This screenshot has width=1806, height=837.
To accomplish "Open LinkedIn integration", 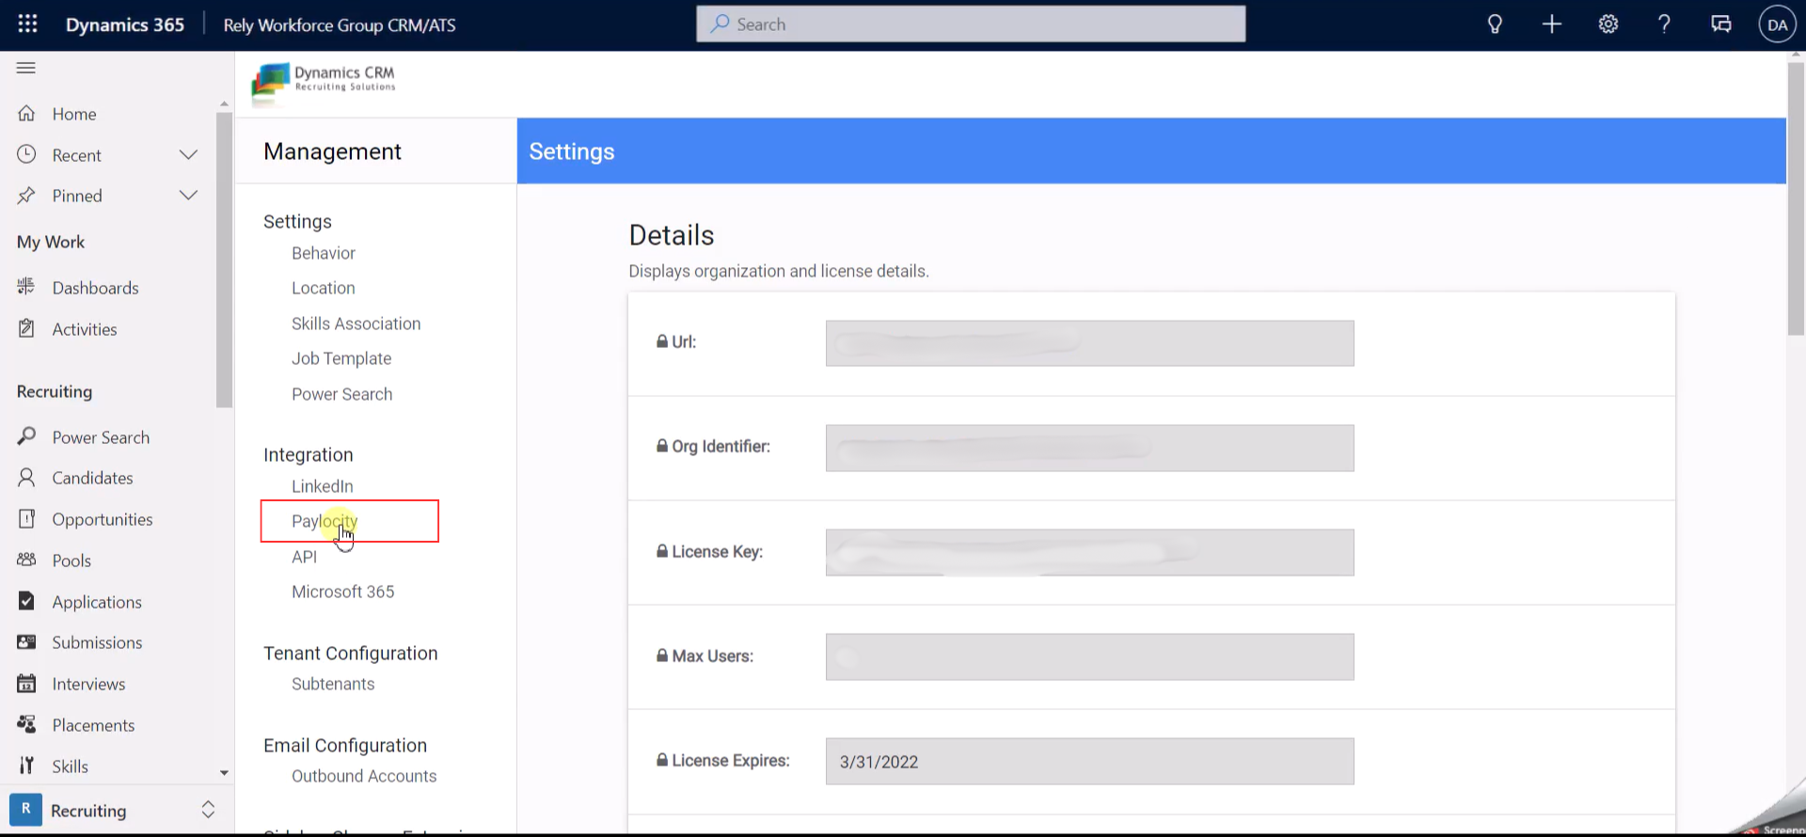I will tap(323, 486).
